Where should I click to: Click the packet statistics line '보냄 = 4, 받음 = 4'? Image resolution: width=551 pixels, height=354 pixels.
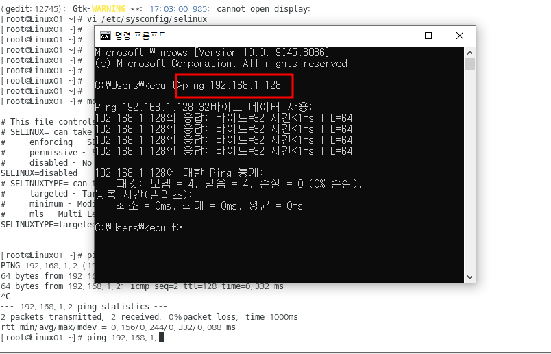(240, 184)
